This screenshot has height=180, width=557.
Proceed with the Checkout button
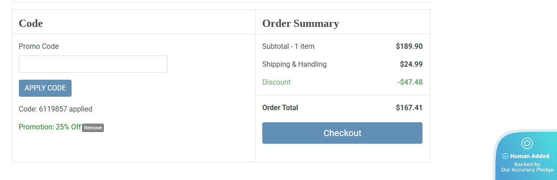342,133
